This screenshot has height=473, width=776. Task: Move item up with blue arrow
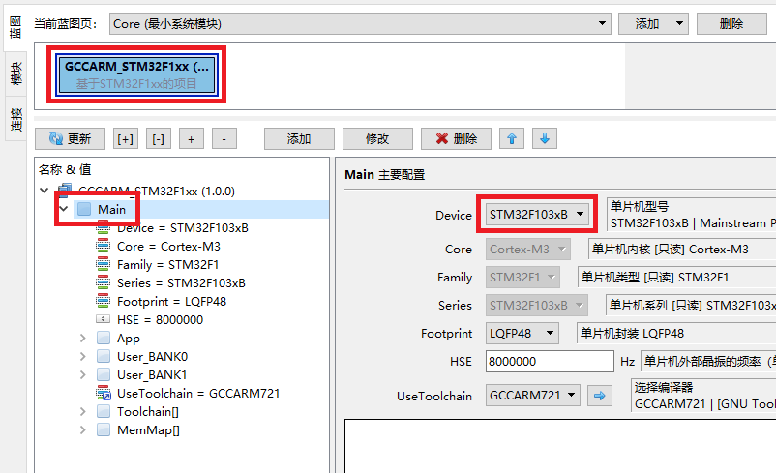(x=512, y=139)
